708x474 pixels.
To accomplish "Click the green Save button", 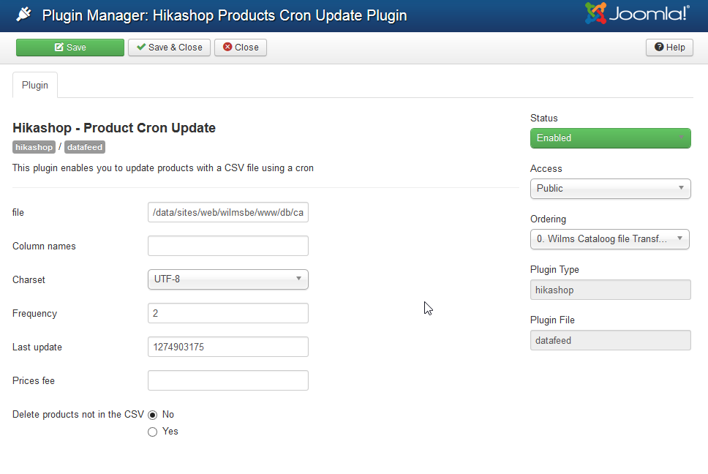I will click(x=70, y=48).
